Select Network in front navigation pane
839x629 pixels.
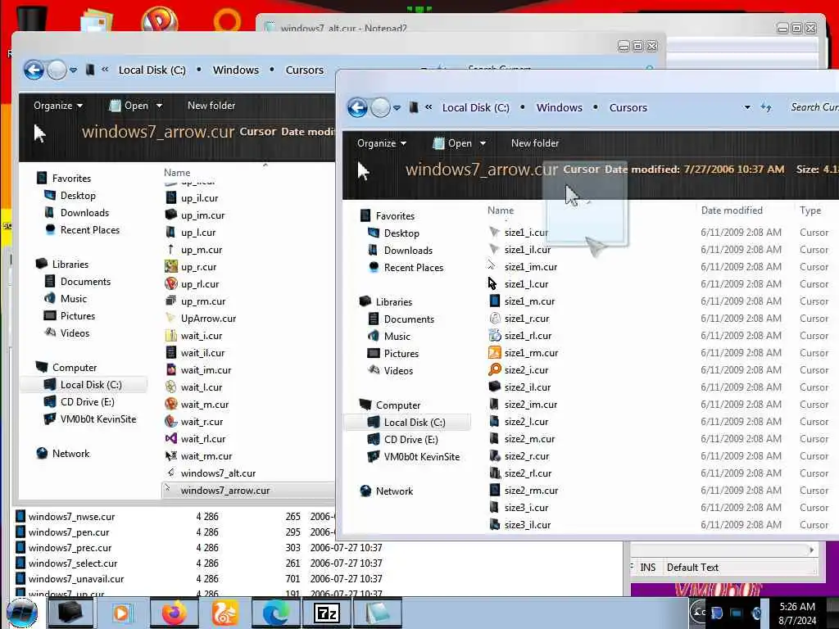coord(387,491)
